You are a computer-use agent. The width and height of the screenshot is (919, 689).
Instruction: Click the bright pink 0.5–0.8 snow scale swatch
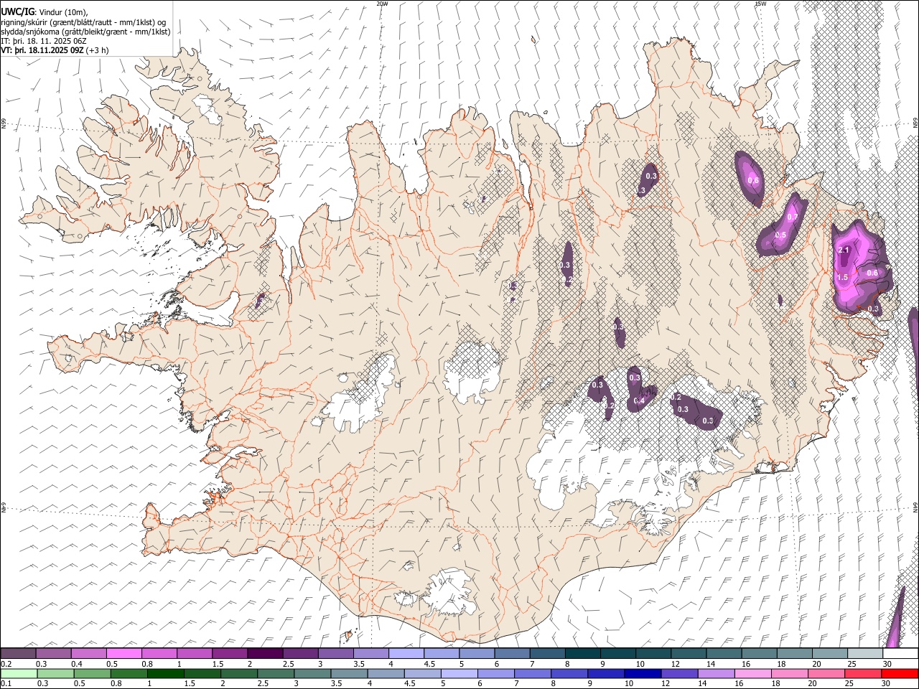tap(124, 653)
